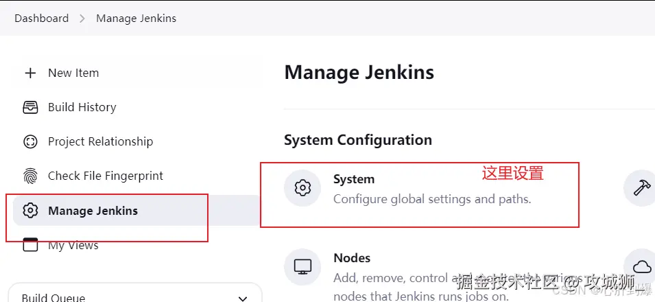Click the Project Relationship circle icon
The image size is (655, 302).
pyautogui.click(x=30, y=142)
